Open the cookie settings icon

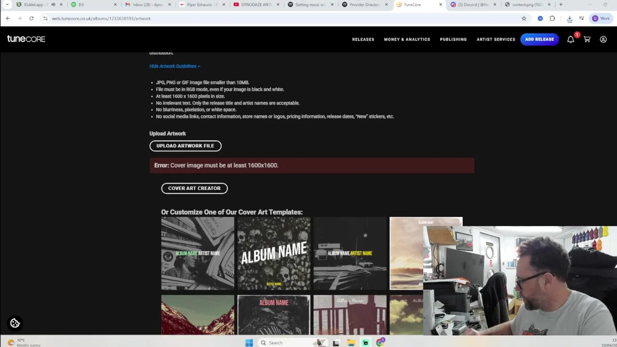(x=15, y=323)
